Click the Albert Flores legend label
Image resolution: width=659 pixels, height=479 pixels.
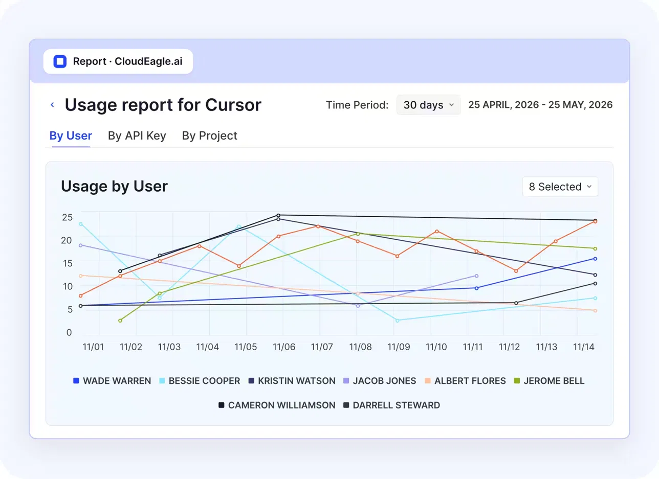point(470,381)
